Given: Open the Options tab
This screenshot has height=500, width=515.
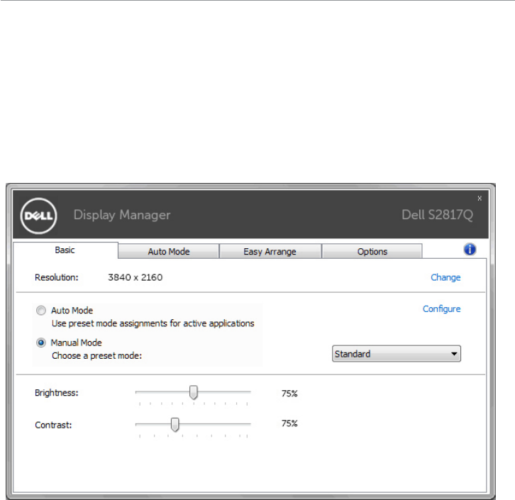Looking at the screenshot, I should coord(372,252).
